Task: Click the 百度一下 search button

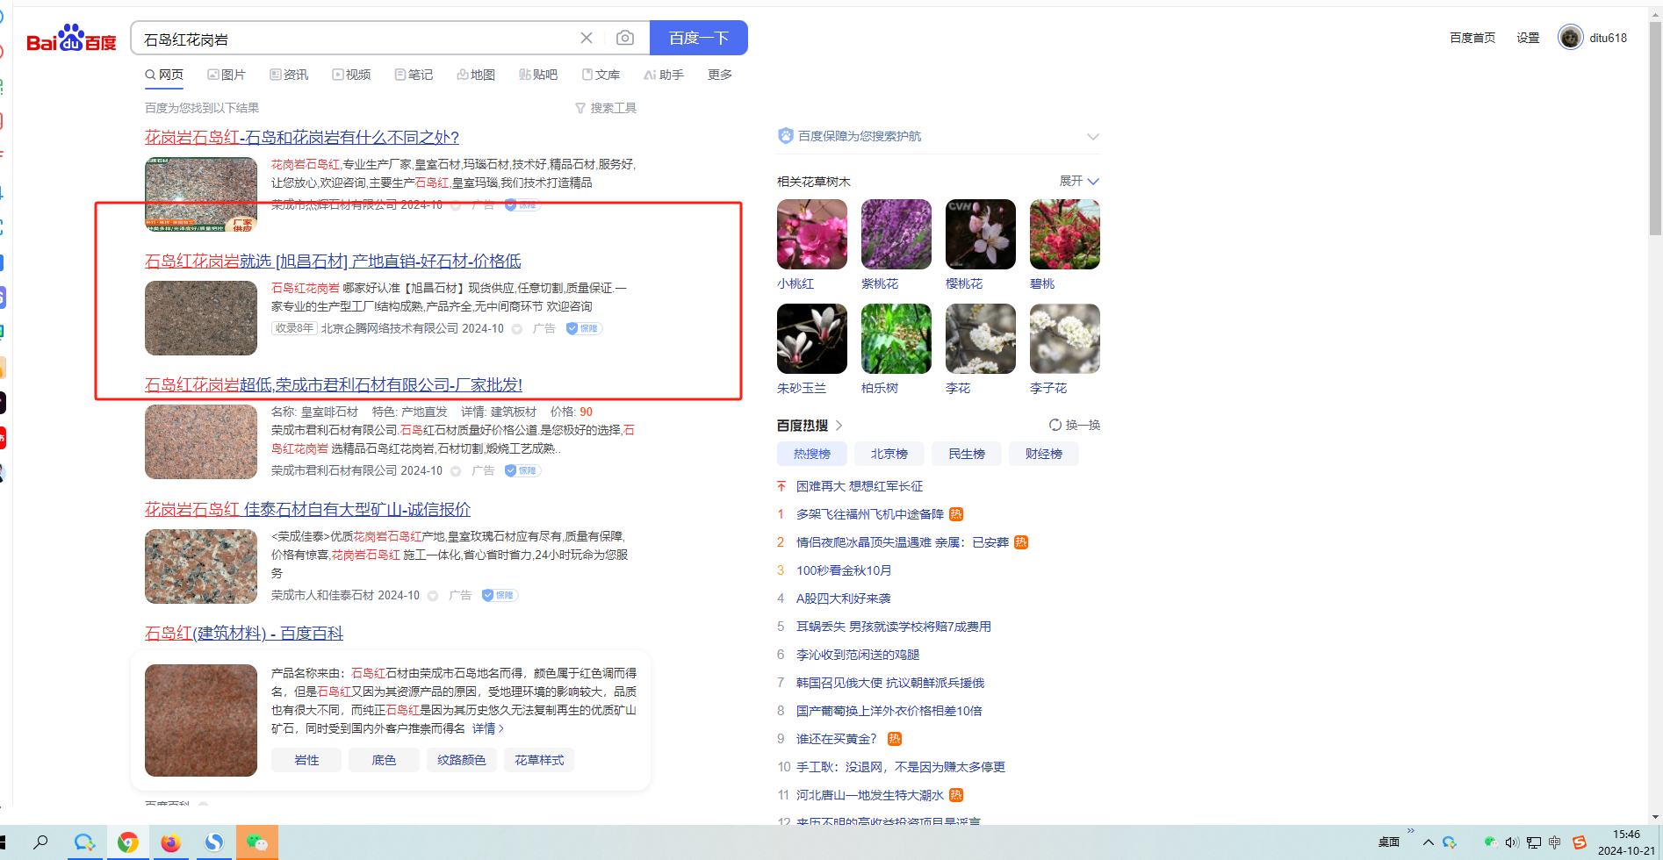Action: tap(699, 38)
